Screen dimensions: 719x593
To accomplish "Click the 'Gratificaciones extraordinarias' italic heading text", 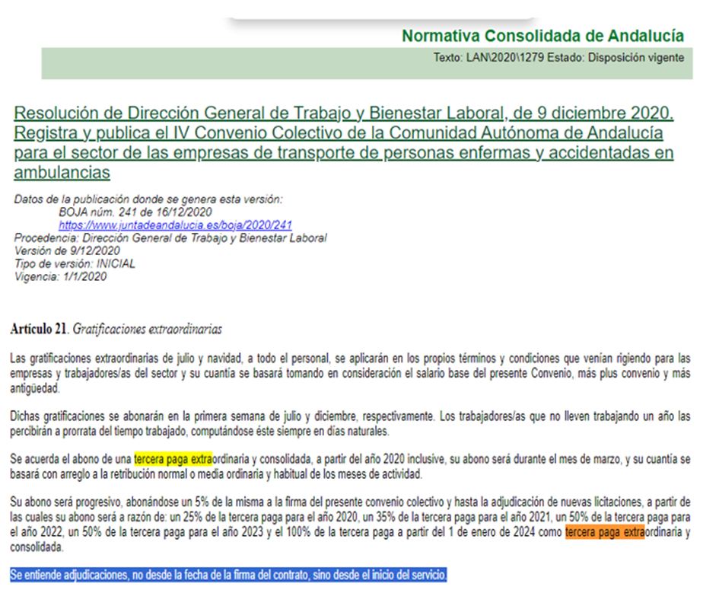I will (146, 330).
